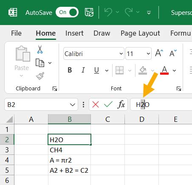
Task: Click the Excel app icon
Action: [x=13, y=12]
